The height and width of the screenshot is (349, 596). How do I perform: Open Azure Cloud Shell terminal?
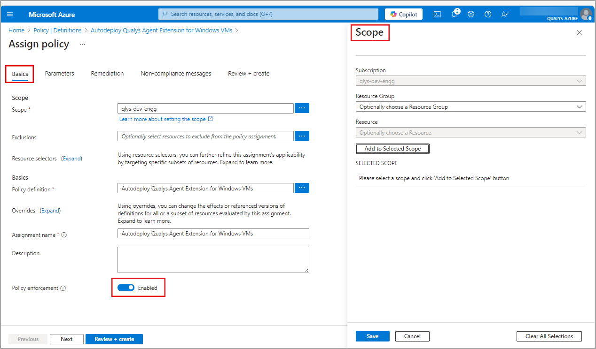437,14
